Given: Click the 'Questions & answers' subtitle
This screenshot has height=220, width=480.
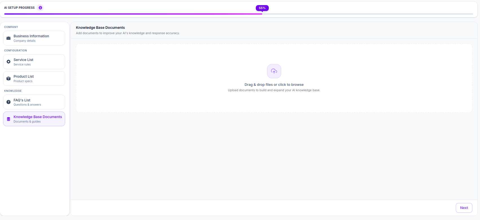Looking at the screenshot, I should click(x=27, y=105).
